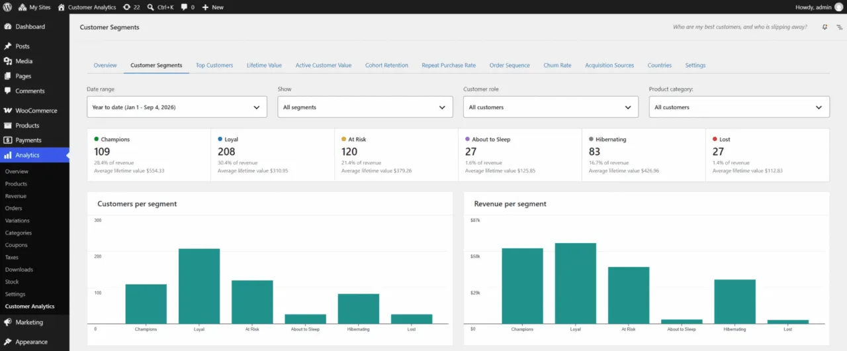
Task: Select the At Risk summary card
Action: (x=396, y=155)
